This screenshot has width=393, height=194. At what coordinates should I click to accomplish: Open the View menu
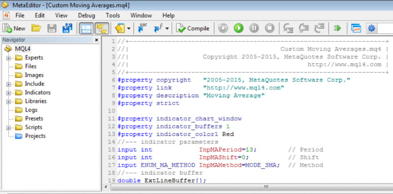click(61, 16)
